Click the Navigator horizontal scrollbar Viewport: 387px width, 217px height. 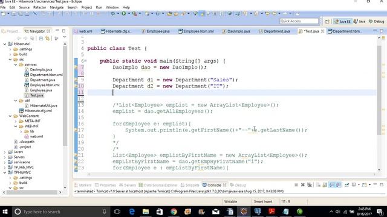pyautogui.click(x=32, y=192)
